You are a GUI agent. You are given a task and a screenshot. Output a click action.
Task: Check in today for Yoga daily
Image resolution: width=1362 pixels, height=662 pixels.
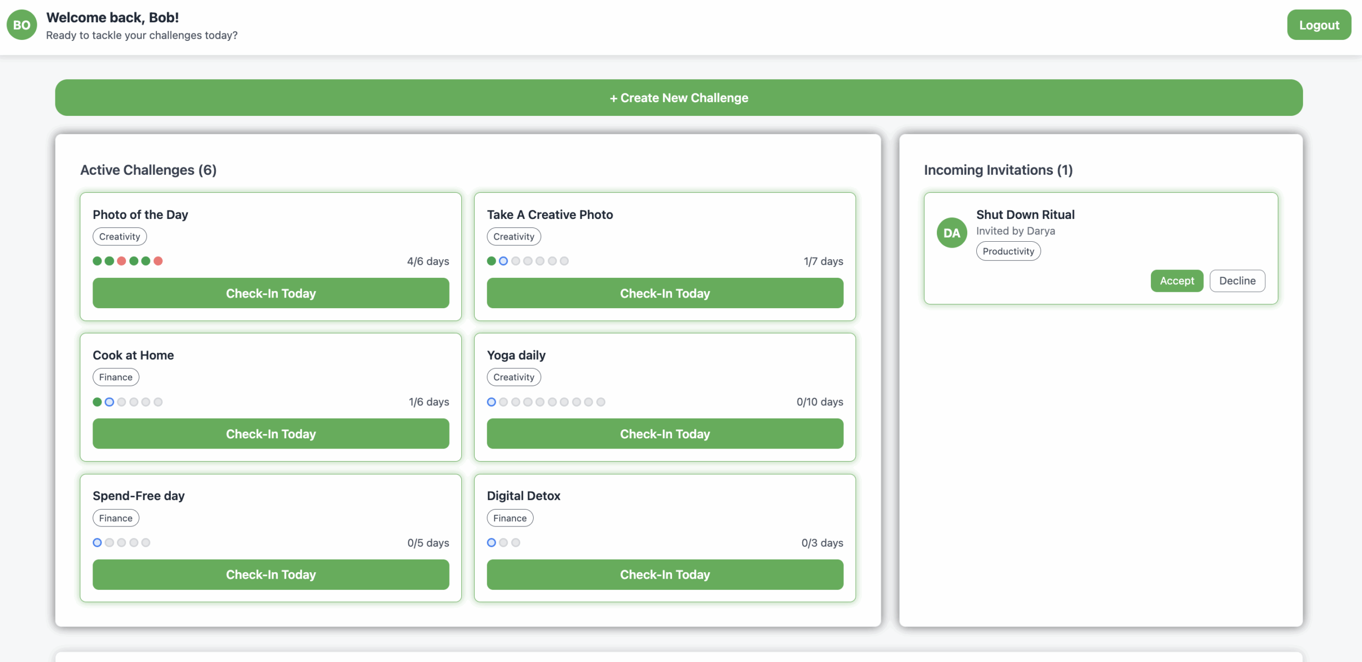click(x=665, y=434)
